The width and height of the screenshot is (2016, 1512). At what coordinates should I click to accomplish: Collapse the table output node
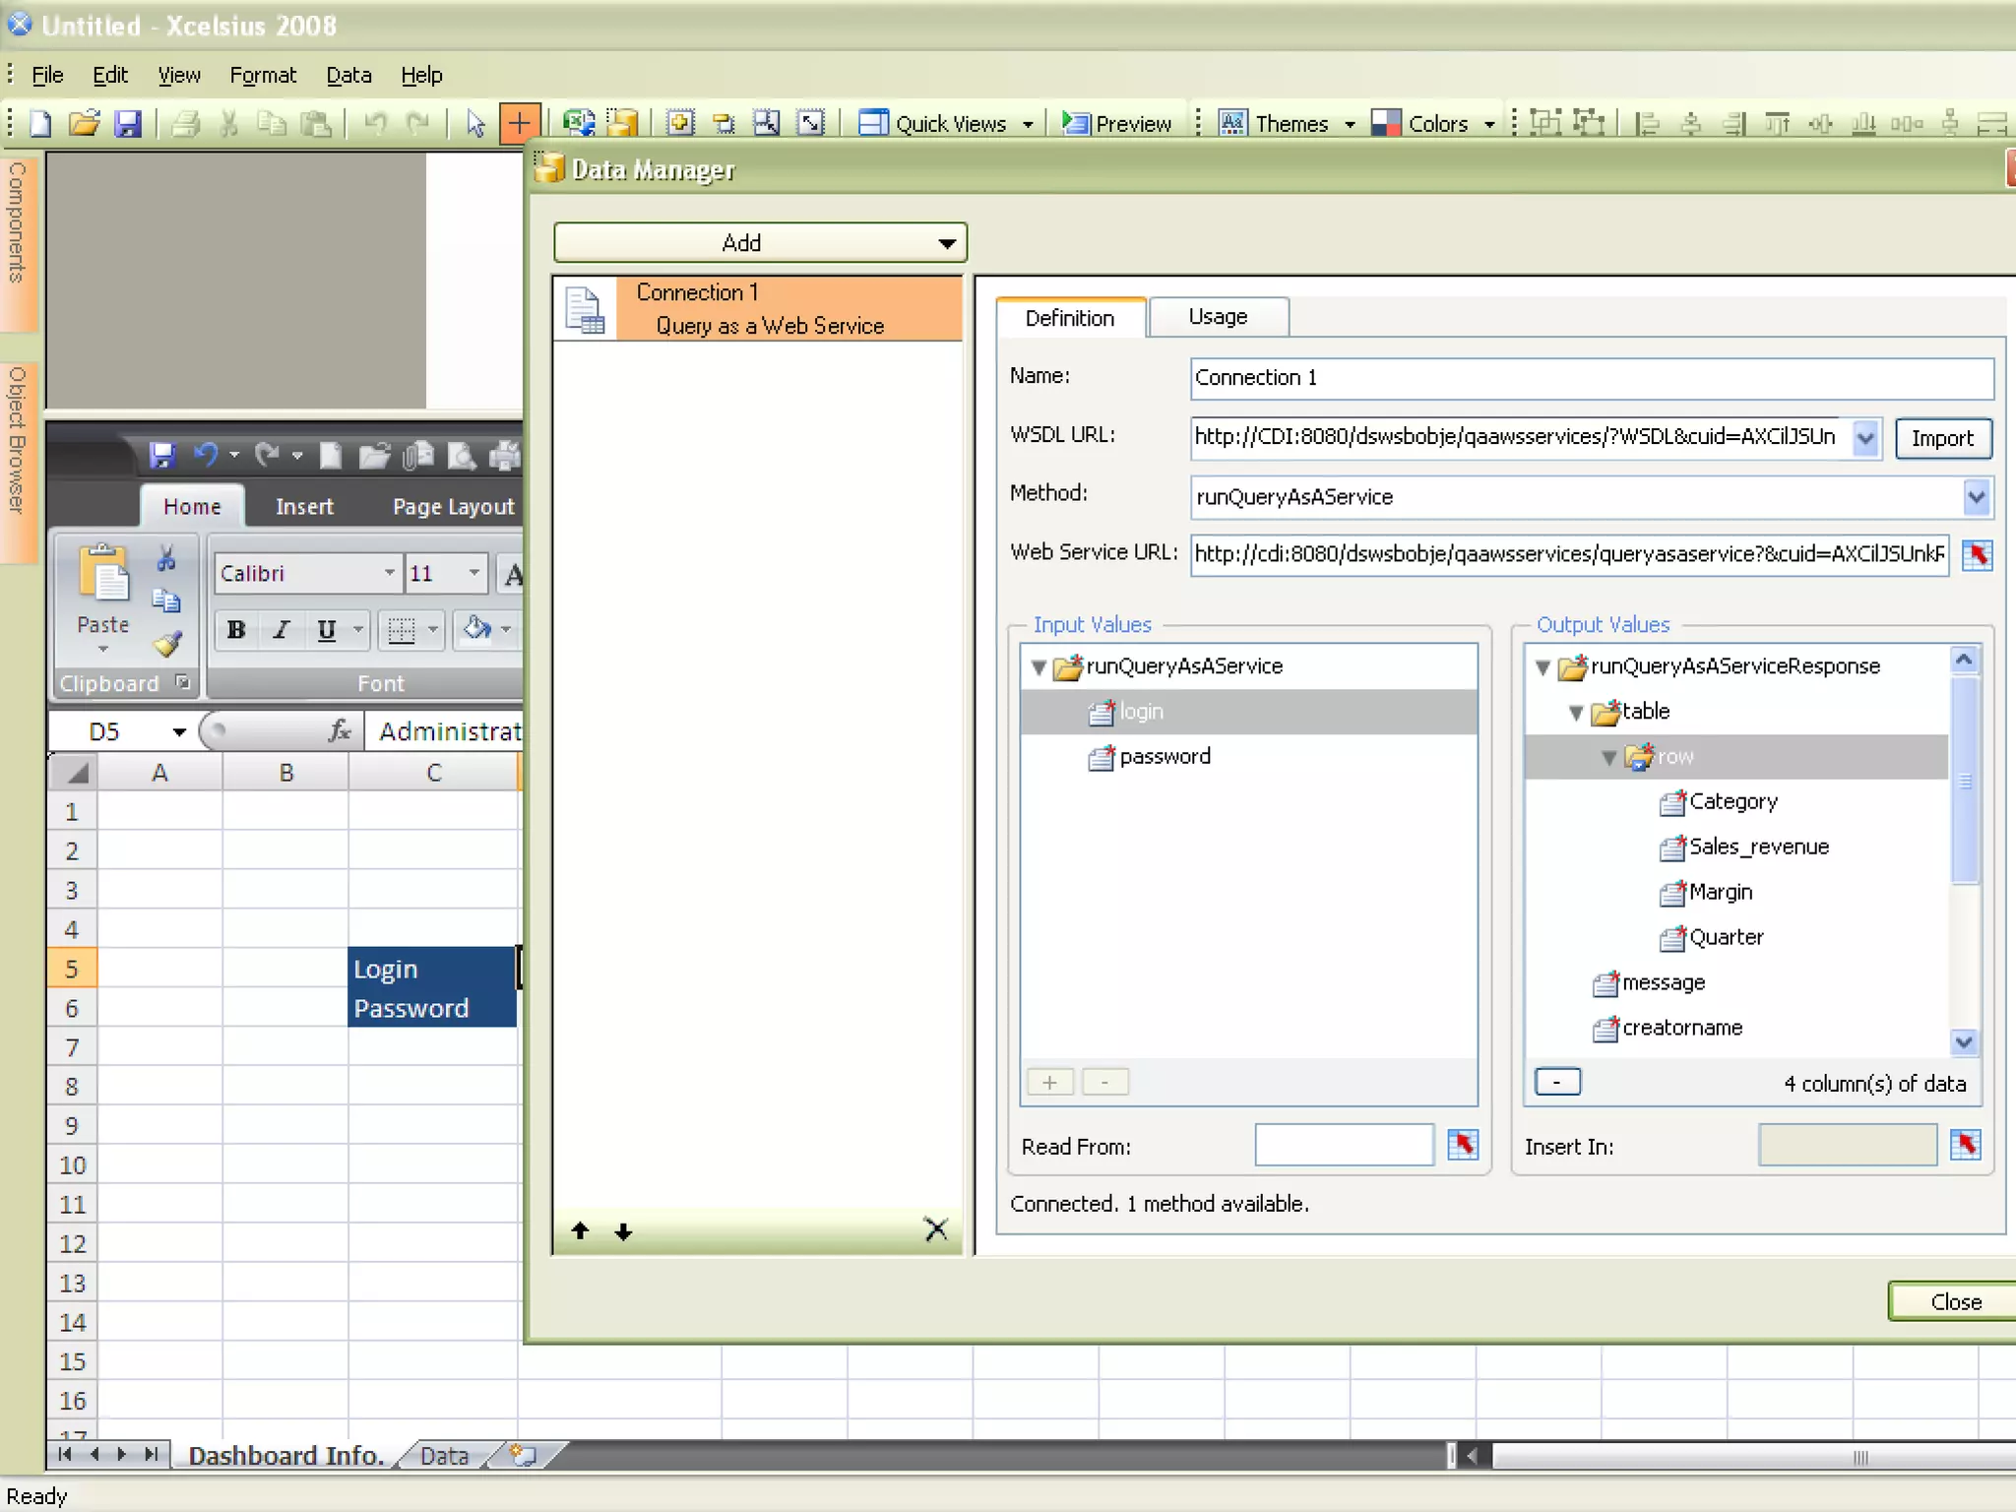pyautogui.click(x=1575, y=713)
